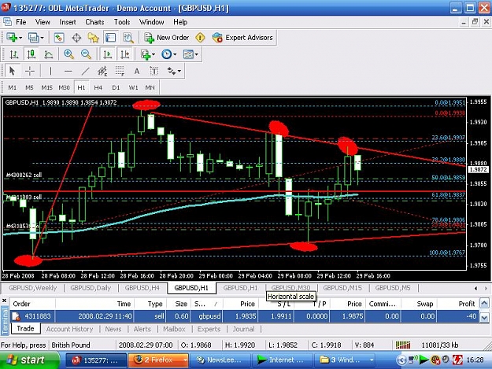
Task: Open the Navigator panel icon
Action: point(93,38)
